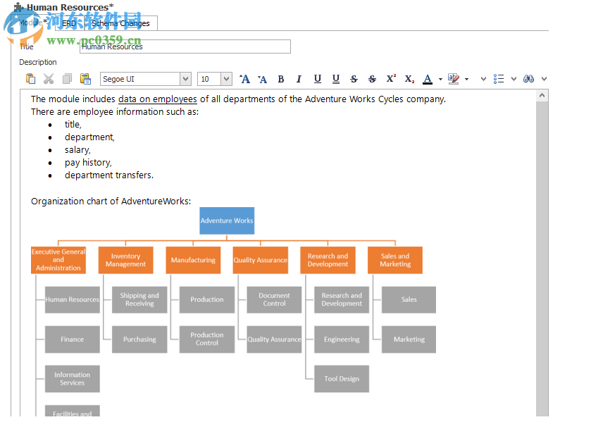Open font size dropdown arrow
The image size is (591, 446).
(226, 79)
